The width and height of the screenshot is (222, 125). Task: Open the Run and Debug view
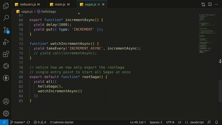[6, 42]
